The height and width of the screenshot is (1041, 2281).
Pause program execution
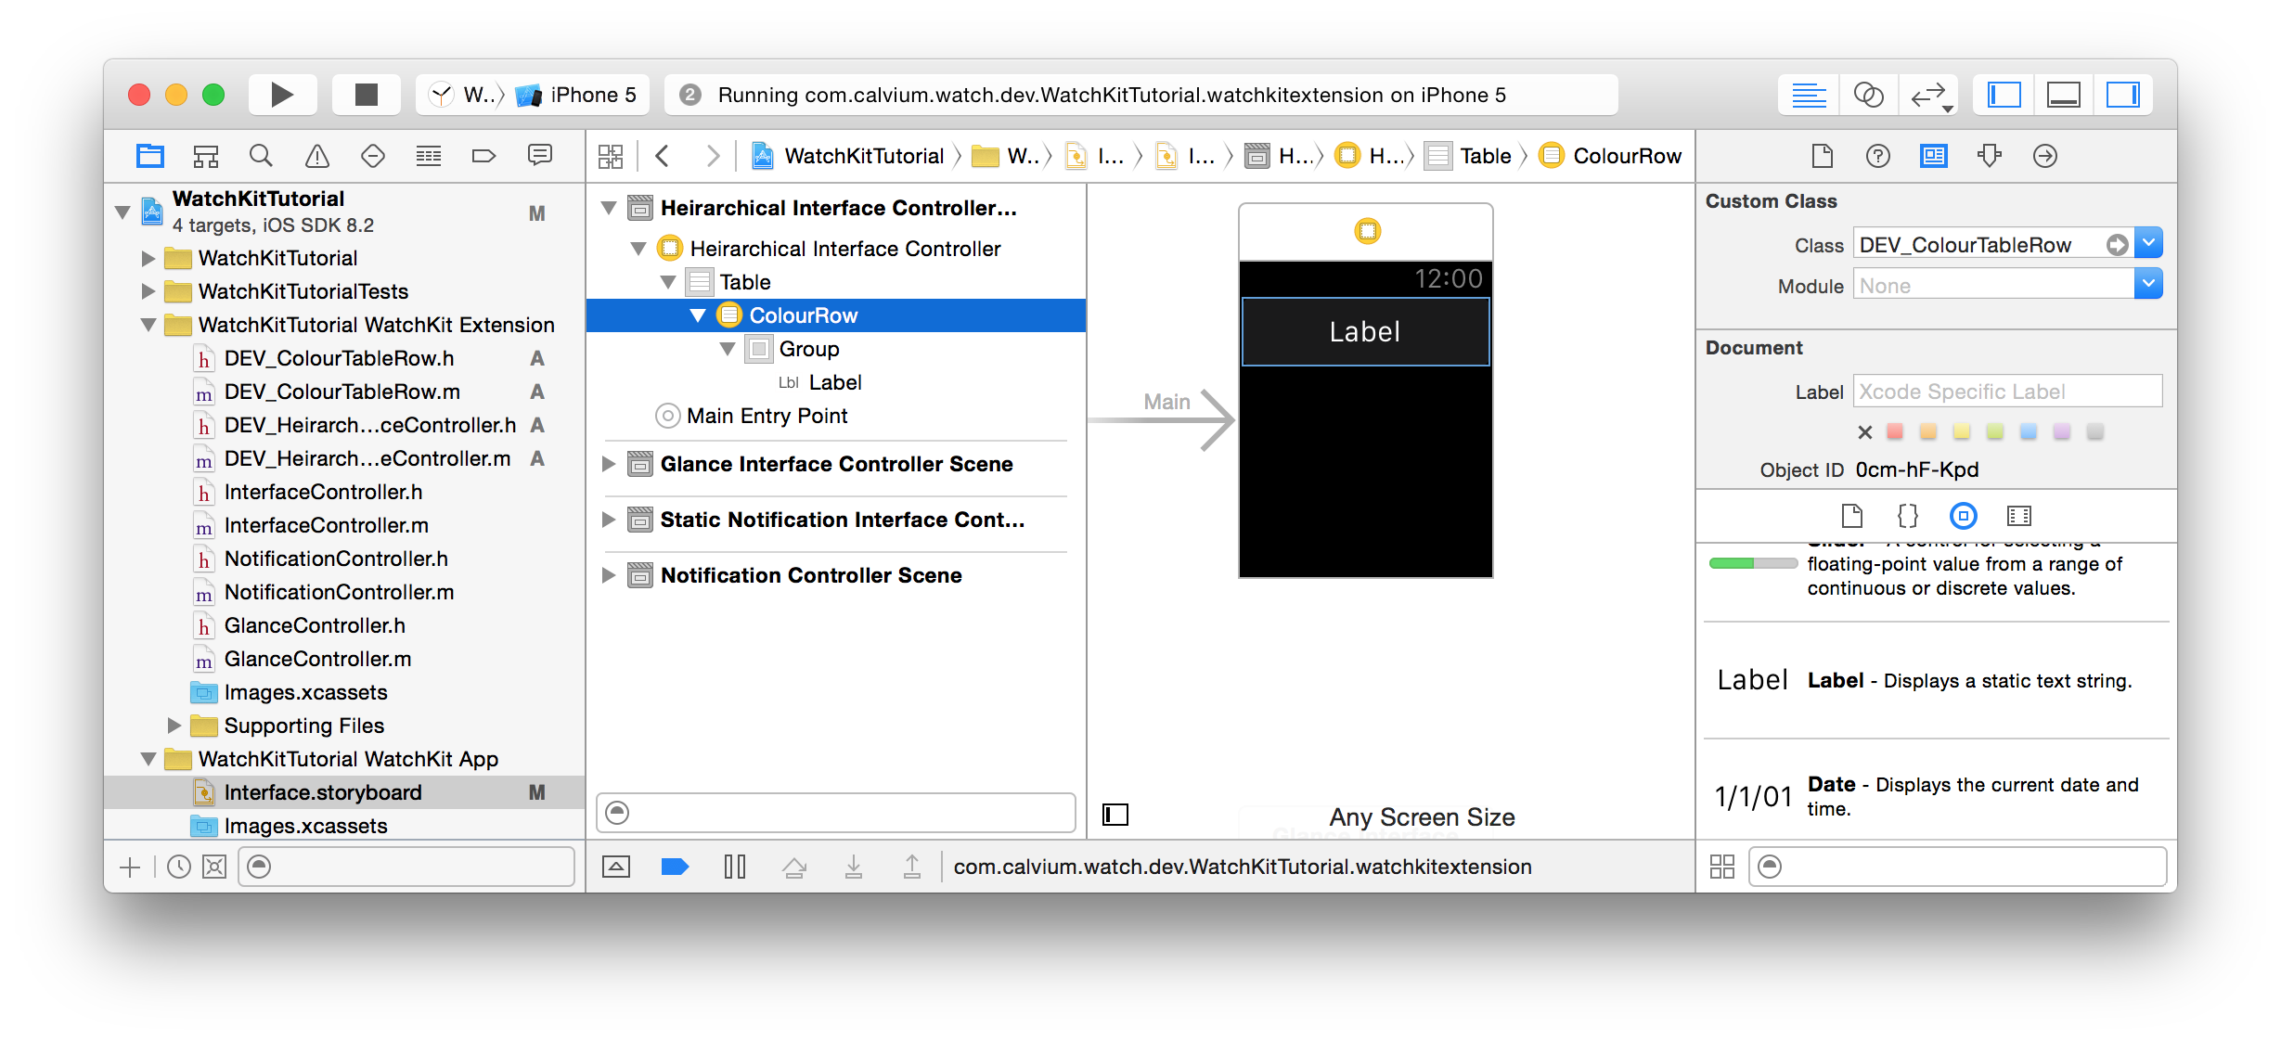(735, 867)
